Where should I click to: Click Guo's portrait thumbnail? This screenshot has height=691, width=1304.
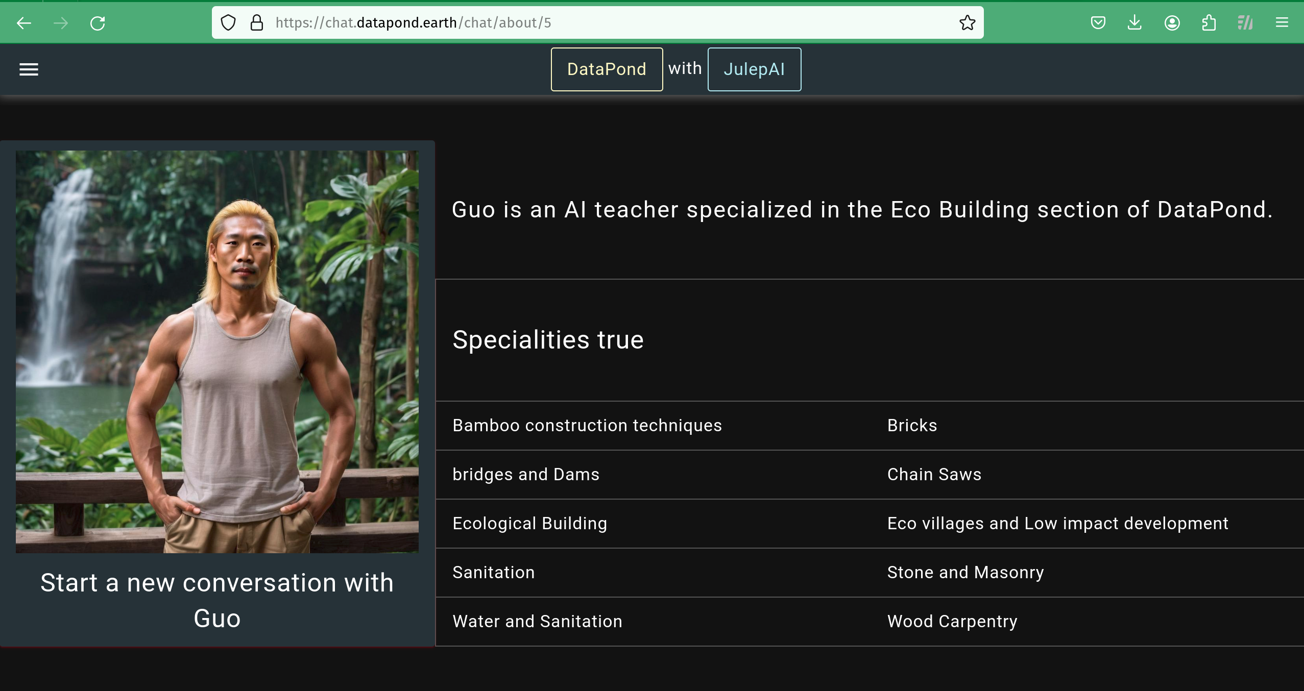coord(217,352)
